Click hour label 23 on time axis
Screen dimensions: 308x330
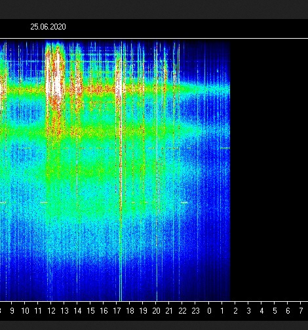tap(196, 310)
